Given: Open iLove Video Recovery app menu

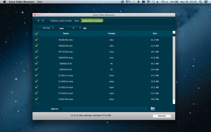Looking at the screenshot, I should click(22, 2).
